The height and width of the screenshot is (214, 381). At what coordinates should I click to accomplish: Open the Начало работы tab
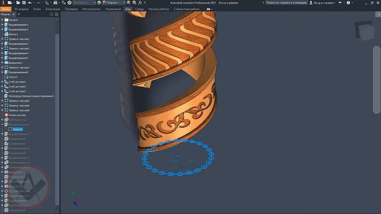[x=159, y=9]
